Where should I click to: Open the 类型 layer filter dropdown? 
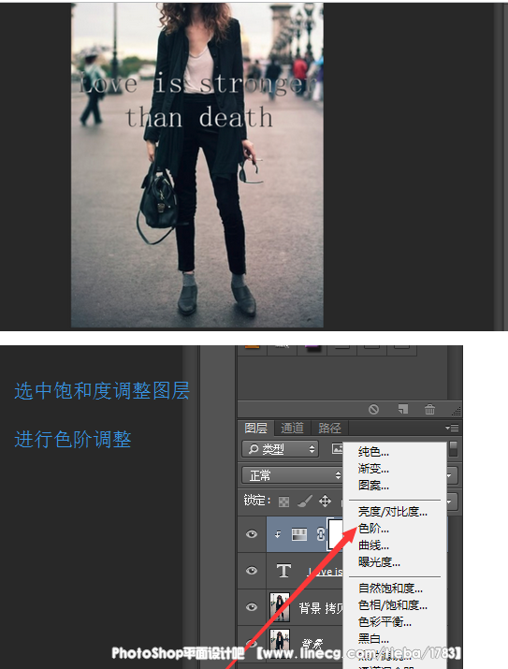pyautogui.click(x=280, y=449)
